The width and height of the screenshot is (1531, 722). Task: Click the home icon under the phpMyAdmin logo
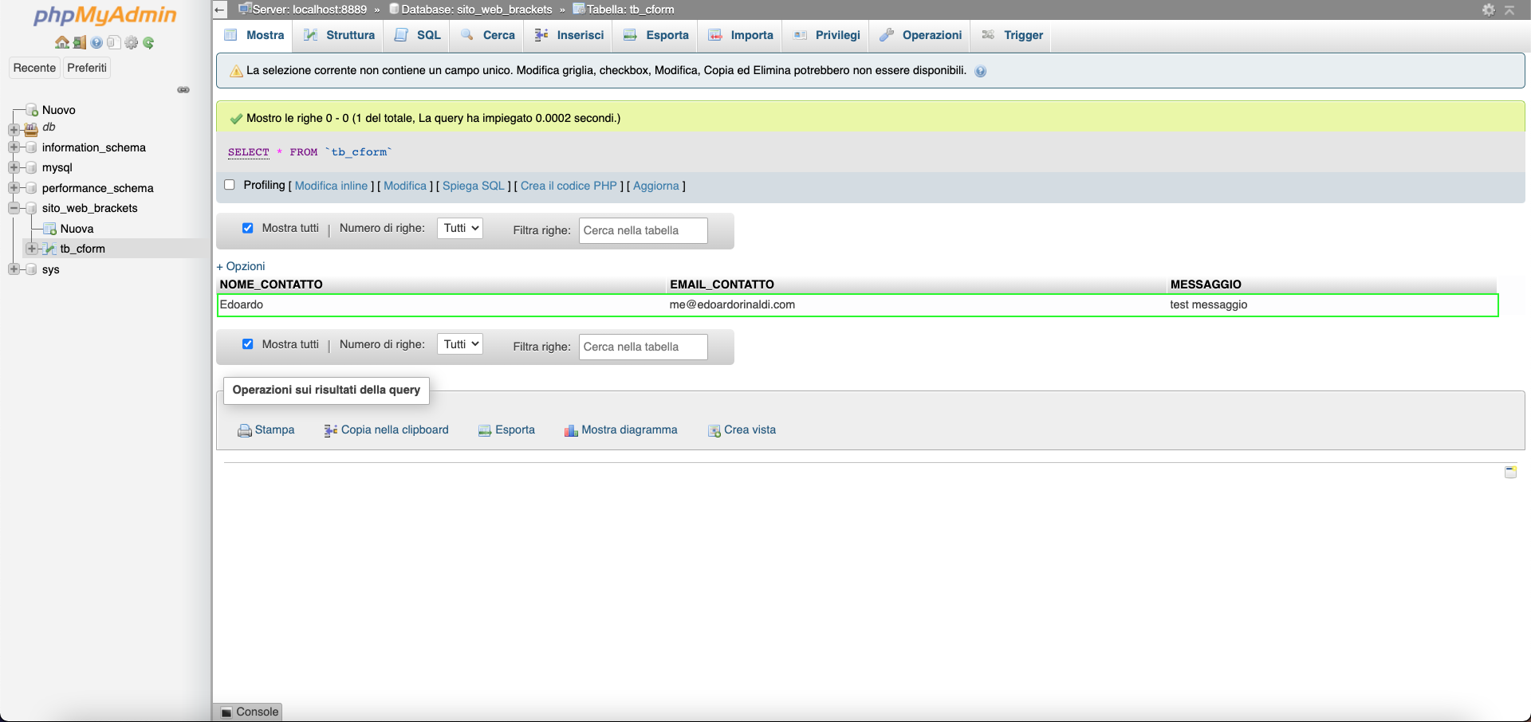pyautogui.click(x=61, y=43)
